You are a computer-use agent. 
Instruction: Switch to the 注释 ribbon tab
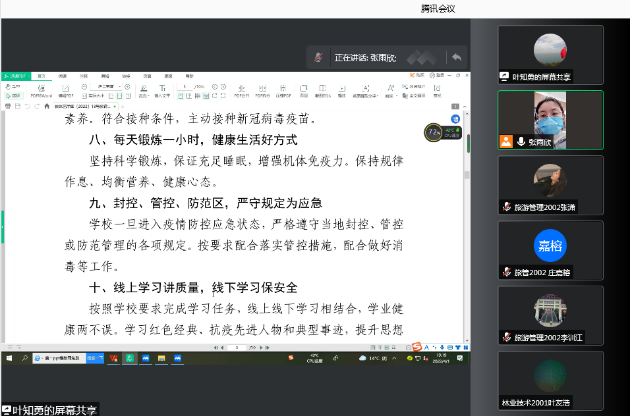tap(84, 76)
